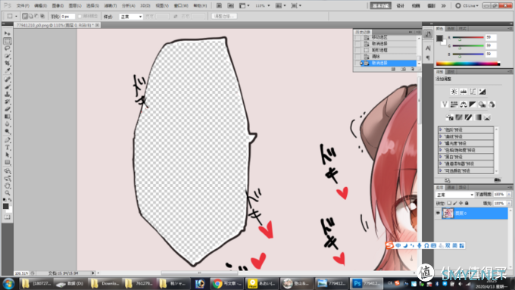Open the opacity slider dropdown arrow

pyautogui.click(x=509, y=195)
